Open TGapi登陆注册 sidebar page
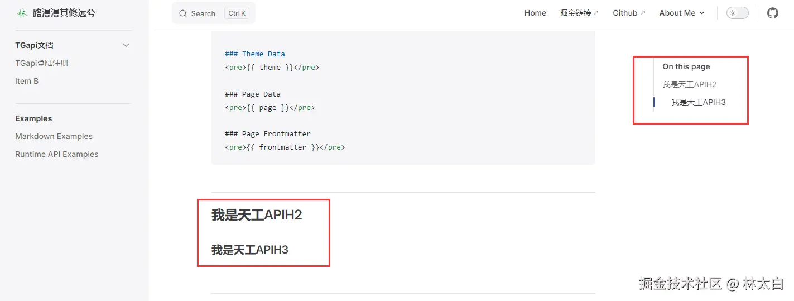The height and width of the screenshot is (301, 794). pos(42,63)
